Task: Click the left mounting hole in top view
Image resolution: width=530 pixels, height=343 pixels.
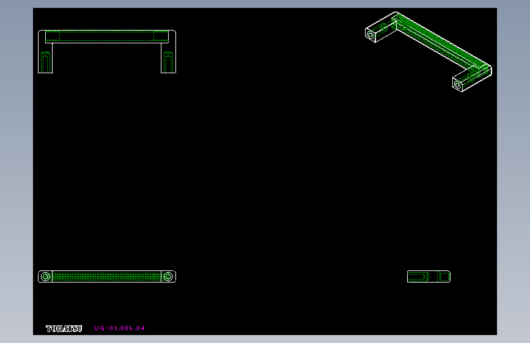Action: pyautogui.click(x=45, y=277)
